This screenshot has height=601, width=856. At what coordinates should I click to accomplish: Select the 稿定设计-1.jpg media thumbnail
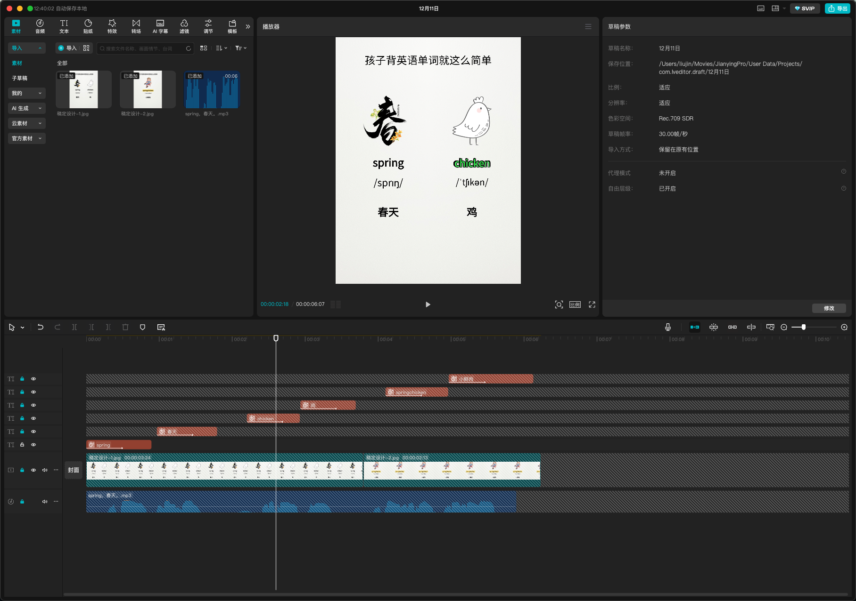click(x=83, y=89)
